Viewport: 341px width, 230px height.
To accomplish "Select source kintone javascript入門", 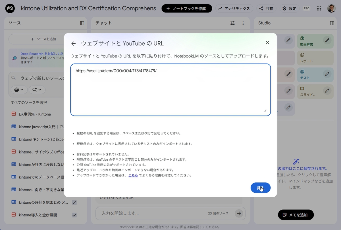I will [x=41, y=127].
